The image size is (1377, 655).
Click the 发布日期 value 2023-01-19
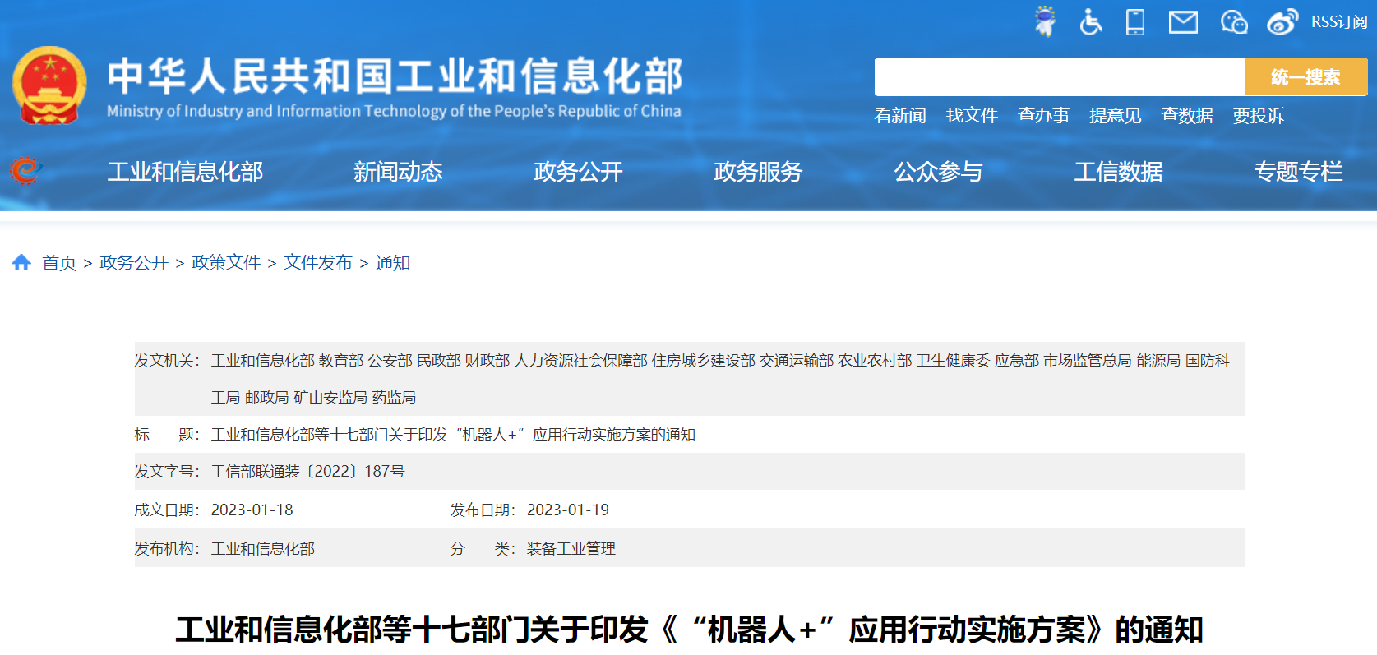point(567,510)
